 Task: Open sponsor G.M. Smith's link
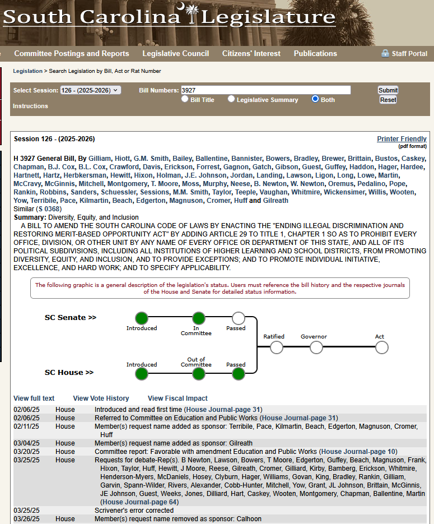pyautogui.click(x=151, y=159)
